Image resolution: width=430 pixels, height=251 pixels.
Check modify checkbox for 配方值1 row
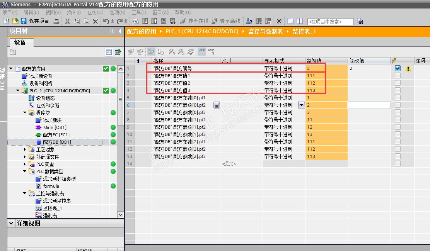click(x=398, y=76)
